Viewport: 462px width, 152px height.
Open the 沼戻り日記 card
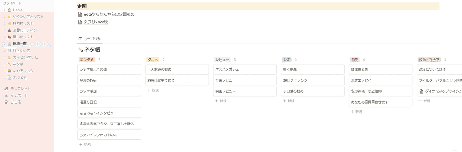pyautogui.click(x=109, y=102)
